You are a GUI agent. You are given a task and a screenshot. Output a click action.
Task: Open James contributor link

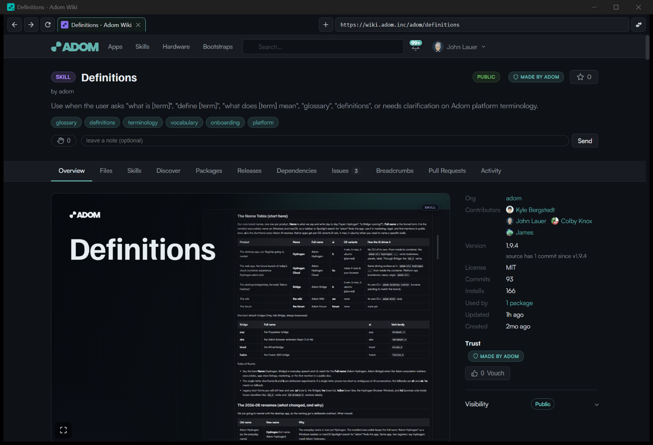coord(525,232)
